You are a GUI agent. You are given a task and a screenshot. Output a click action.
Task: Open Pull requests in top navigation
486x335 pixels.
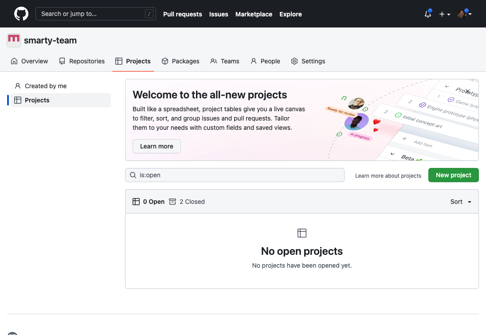182,14
